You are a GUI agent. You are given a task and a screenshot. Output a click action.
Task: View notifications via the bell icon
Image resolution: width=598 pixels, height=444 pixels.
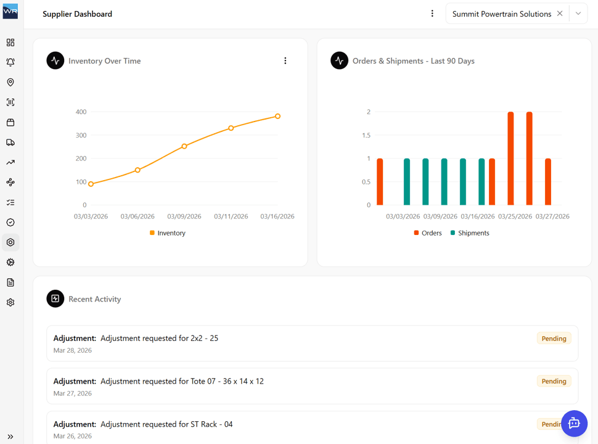[x=10, y=62]
